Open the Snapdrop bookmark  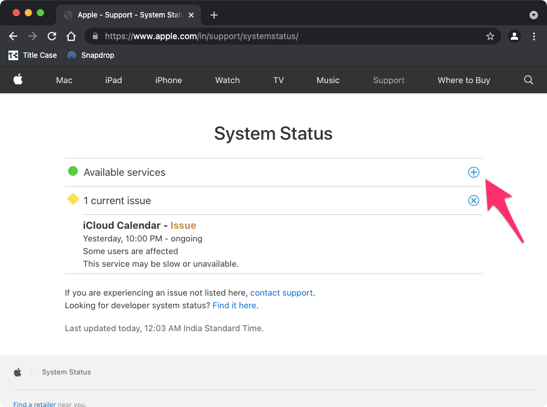(91, 55)
